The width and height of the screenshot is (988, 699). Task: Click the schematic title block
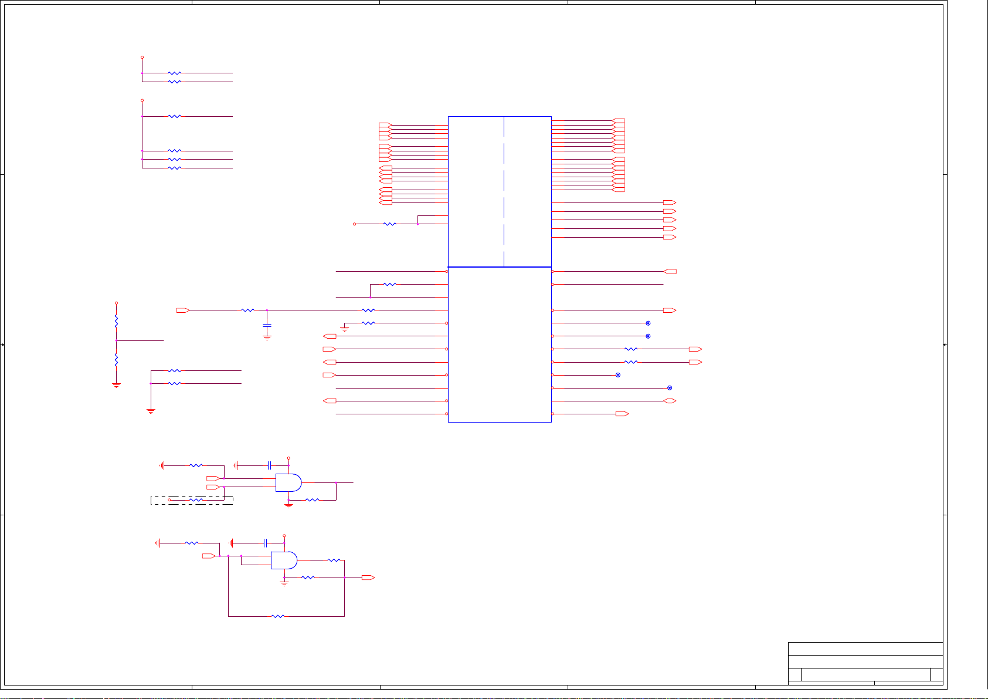tap(865, 663)
